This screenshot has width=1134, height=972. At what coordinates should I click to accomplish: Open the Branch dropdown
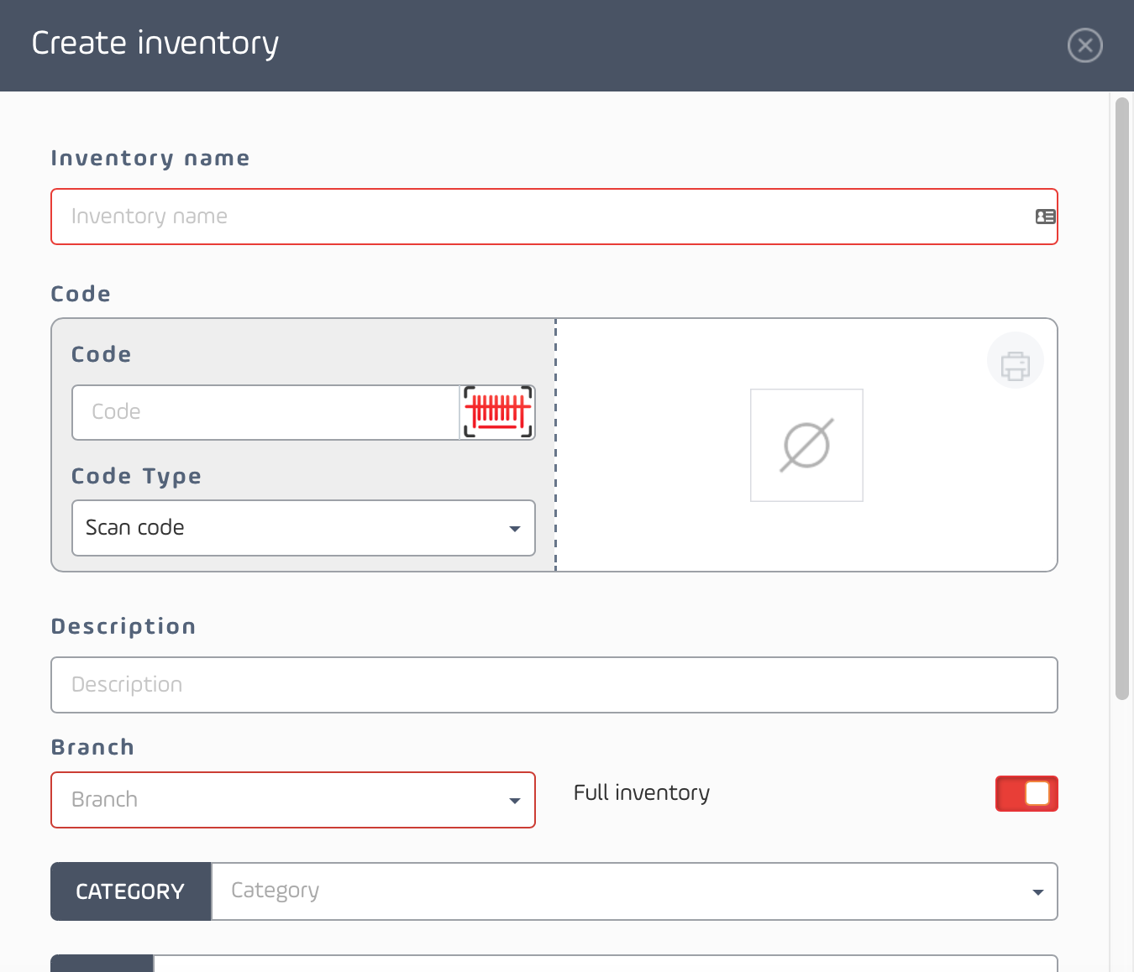pos(293,800)
